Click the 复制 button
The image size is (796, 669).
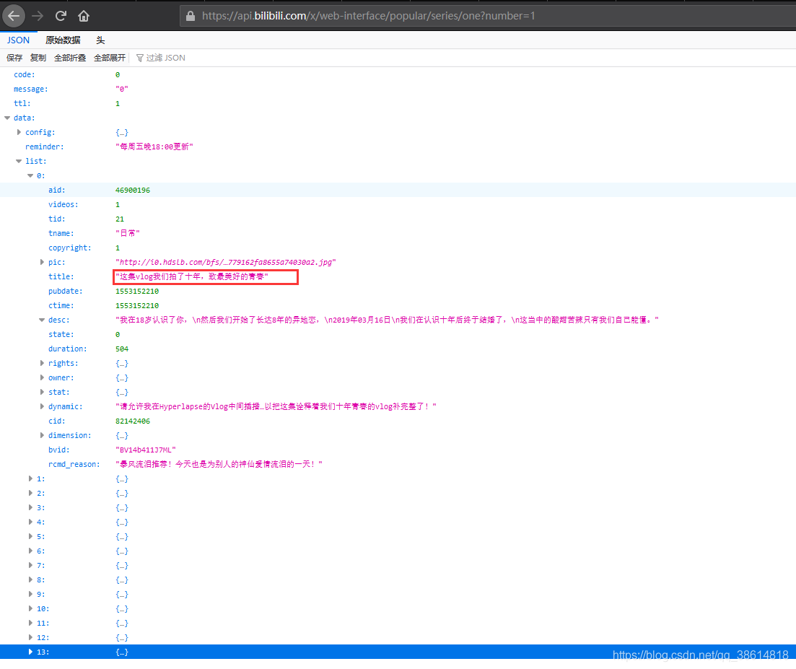click(38, 58)
